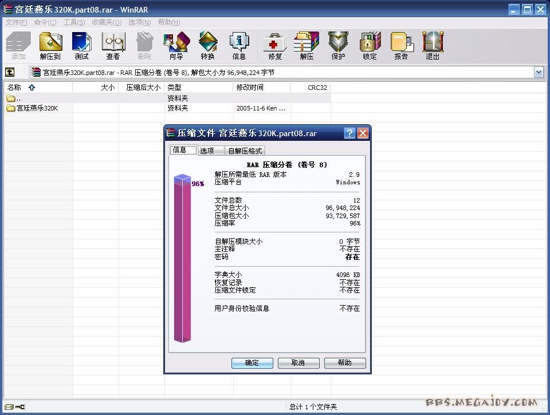Click the 转换 (Convert) toolbar icon
The width and height of the screenshot is (550, 415).
click(x=207, y=46)
